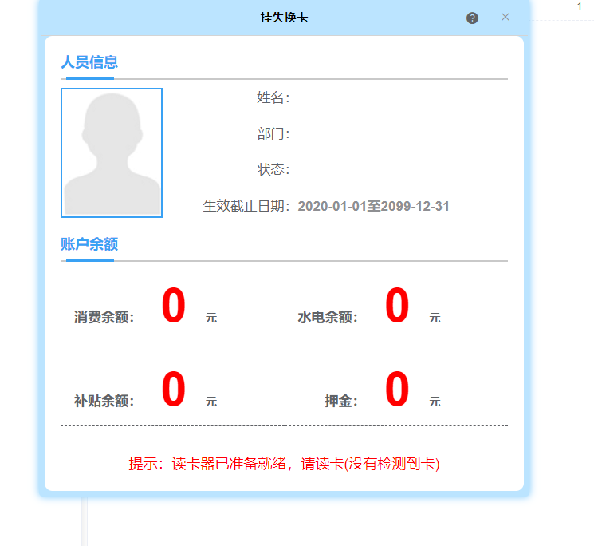Select the 账户余额 section header
The height and width of the screenshot is (546, 594).
tap(89, 244)
